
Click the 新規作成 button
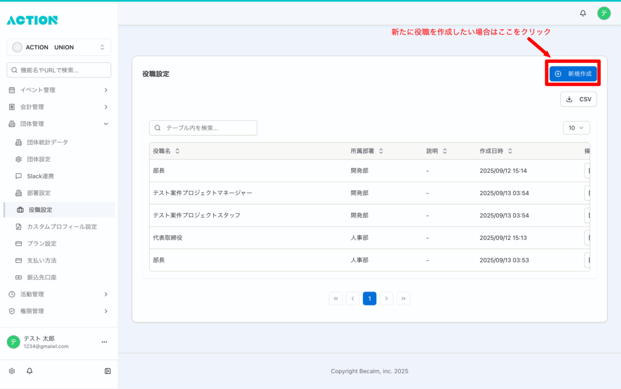pos(573,73)
